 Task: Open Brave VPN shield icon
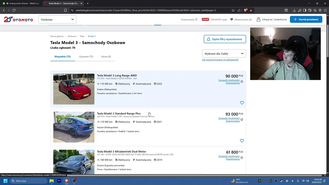[x=320, y=10]
